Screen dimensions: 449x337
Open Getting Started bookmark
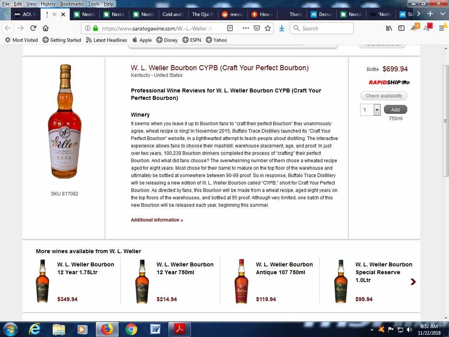coord(62,40)
